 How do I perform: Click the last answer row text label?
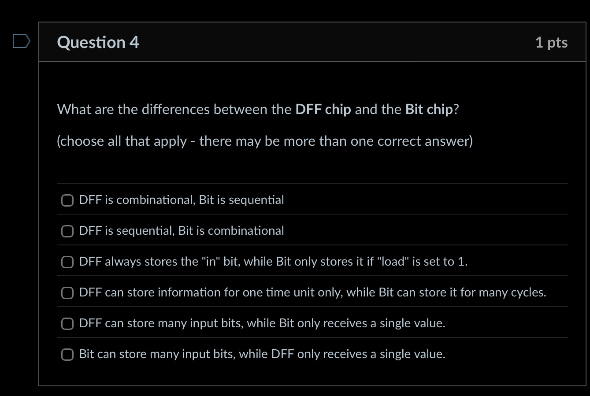(x=262, y=354)
